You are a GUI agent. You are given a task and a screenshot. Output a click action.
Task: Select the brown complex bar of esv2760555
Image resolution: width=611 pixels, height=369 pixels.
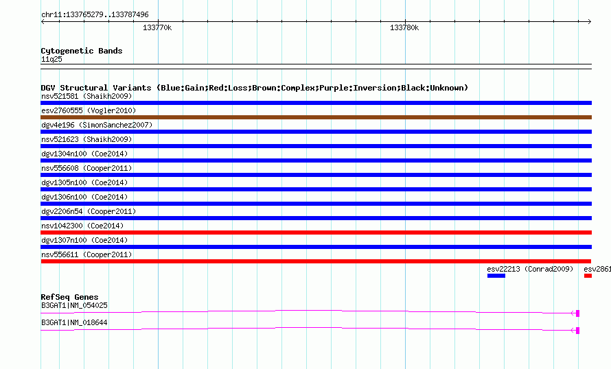pyautogui.click(x=316, y=117)
